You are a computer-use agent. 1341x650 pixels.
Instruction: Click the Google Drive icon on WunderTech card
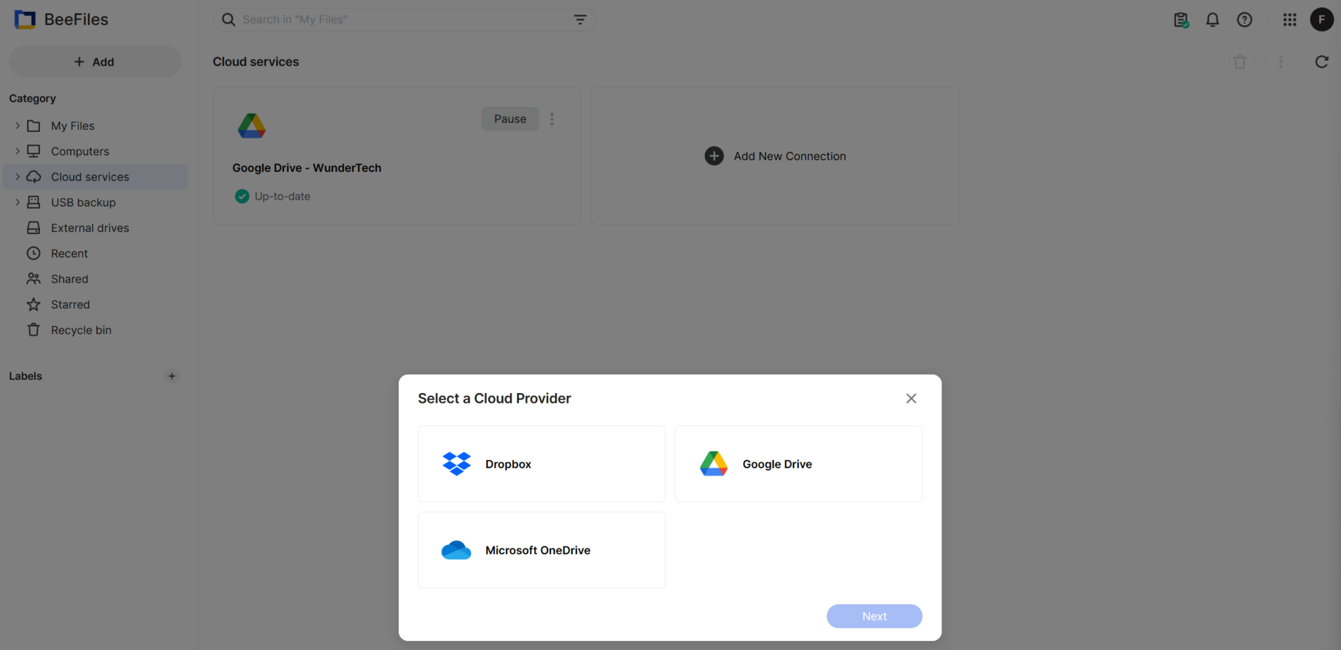pyautogui.click(x=251, y=126)
